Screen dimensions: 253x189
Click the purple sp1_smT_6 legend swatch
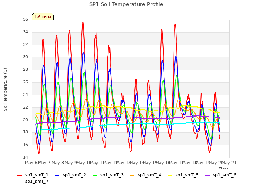[x=207, y=176]
